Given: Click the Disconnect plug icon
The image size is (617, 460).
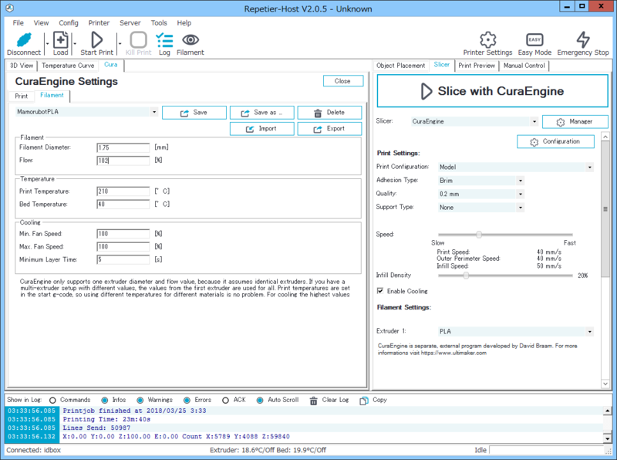Looking at the screenshot, I should pos(24,40).
